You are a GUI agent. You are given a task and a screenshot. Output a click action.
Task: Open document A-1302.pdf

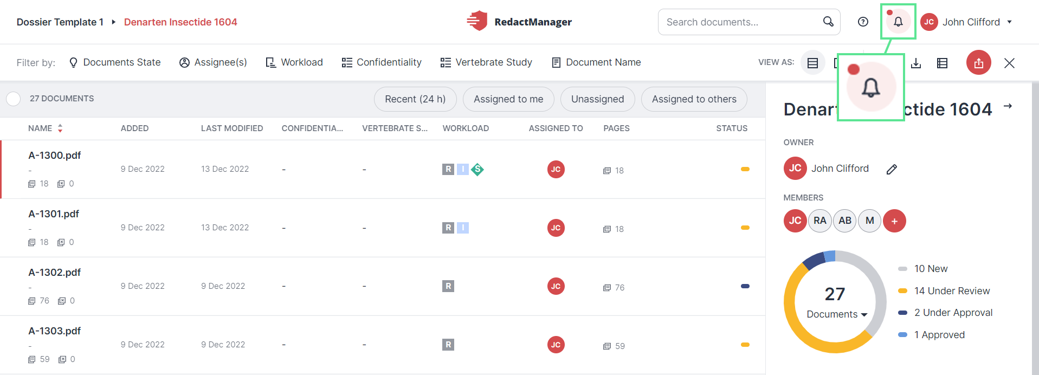click(54, 273)
